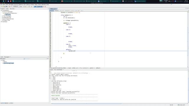Open the Window menu
This screenshot has height=106, width=189.
coord(43,5)
